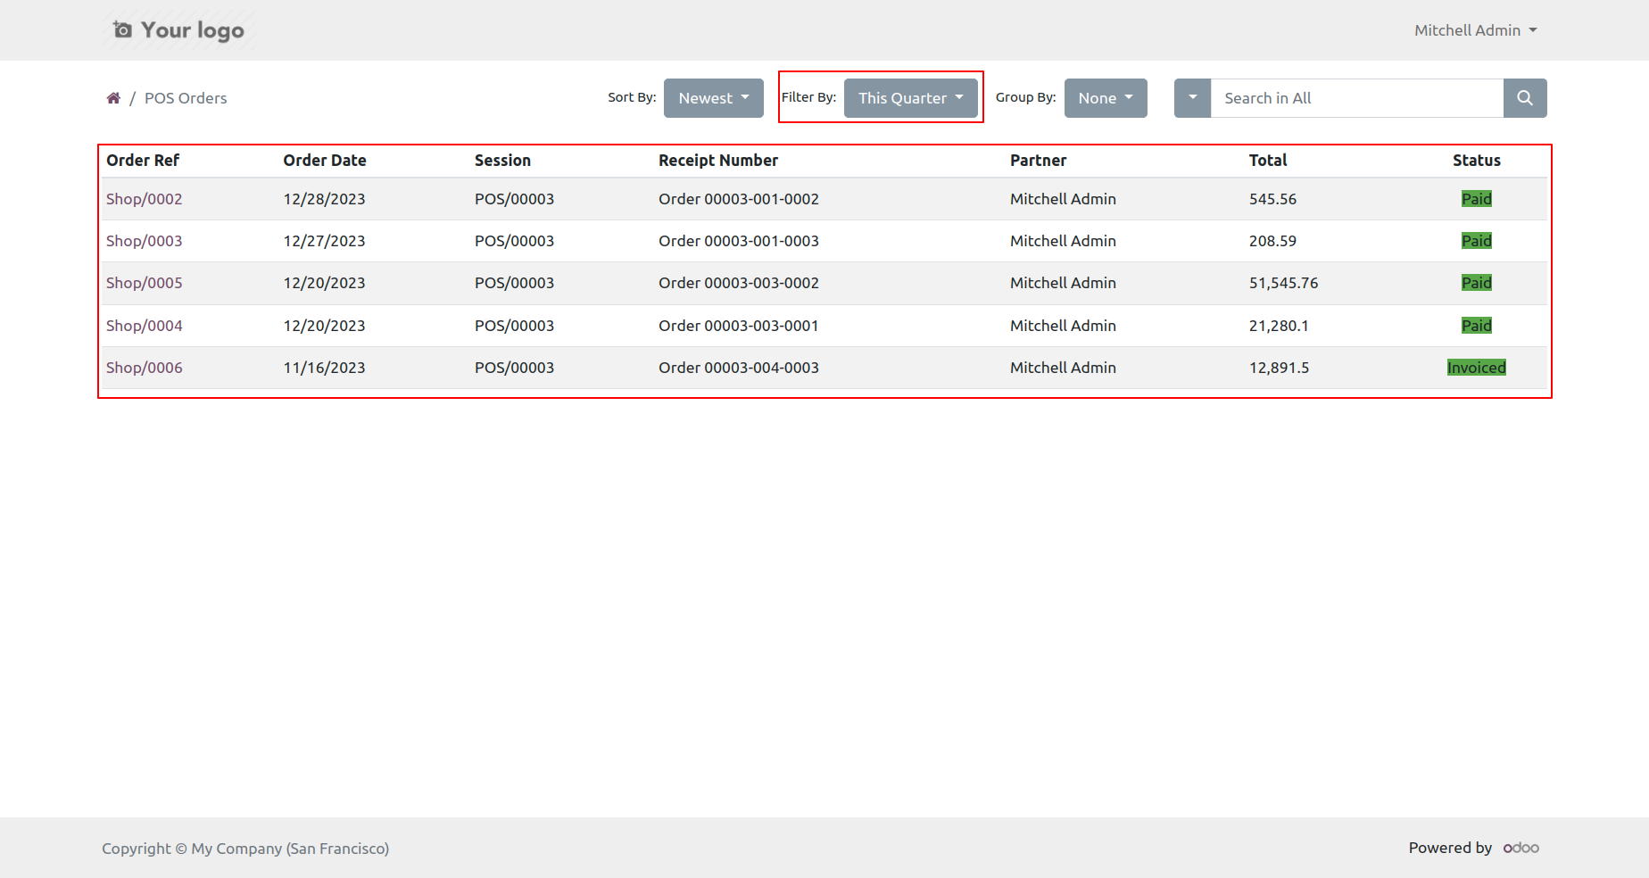This screenshot has width=1649, height=878.
Task: Open order Shop/0004
Action: (145, 326)
